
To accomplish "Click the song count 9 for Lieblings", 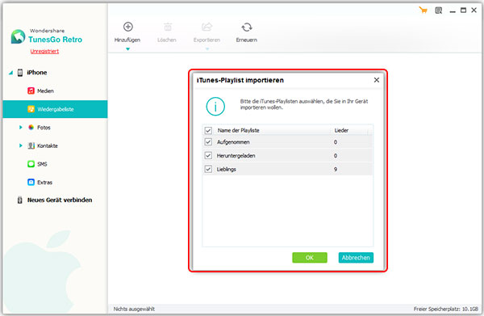I will click(x=336, y=170).
